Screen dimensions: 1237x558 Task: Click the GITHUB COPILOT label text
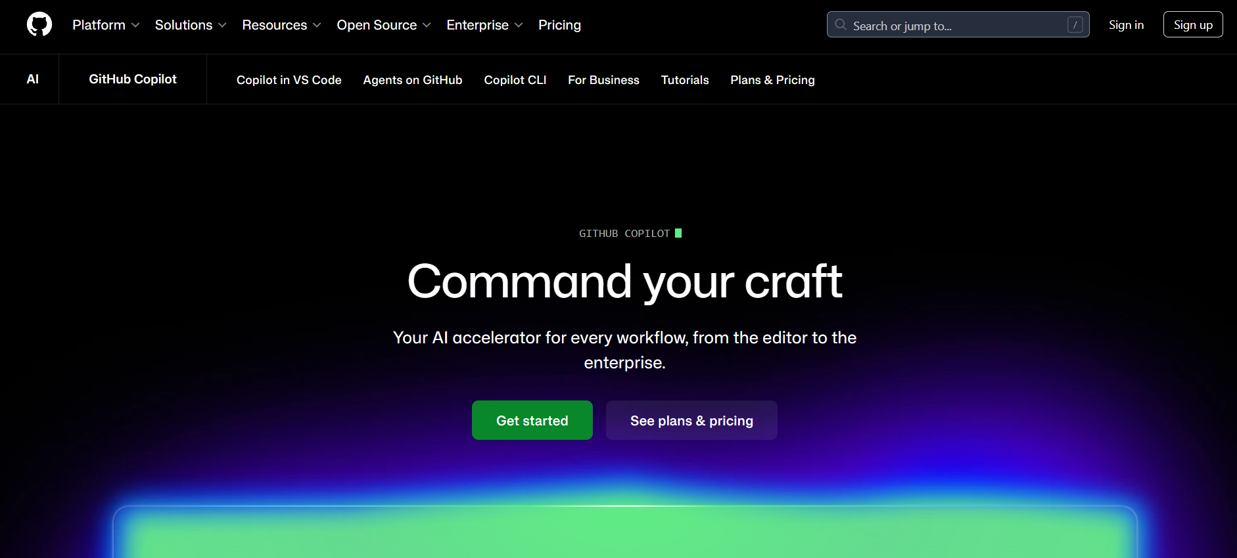624,233
